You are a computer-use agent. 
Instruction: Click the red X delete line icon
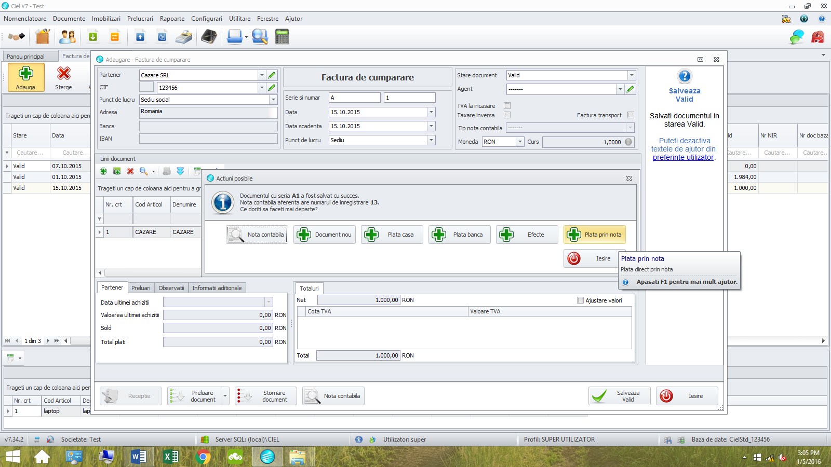[130, 171]
